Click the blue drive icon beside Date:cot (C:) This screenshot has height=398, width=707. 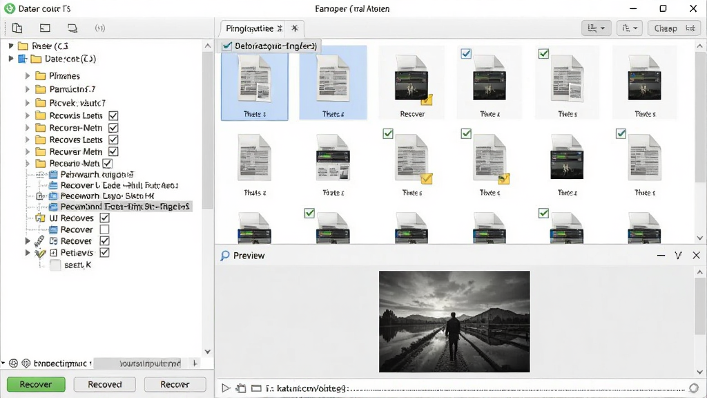[x=23, y=59]
